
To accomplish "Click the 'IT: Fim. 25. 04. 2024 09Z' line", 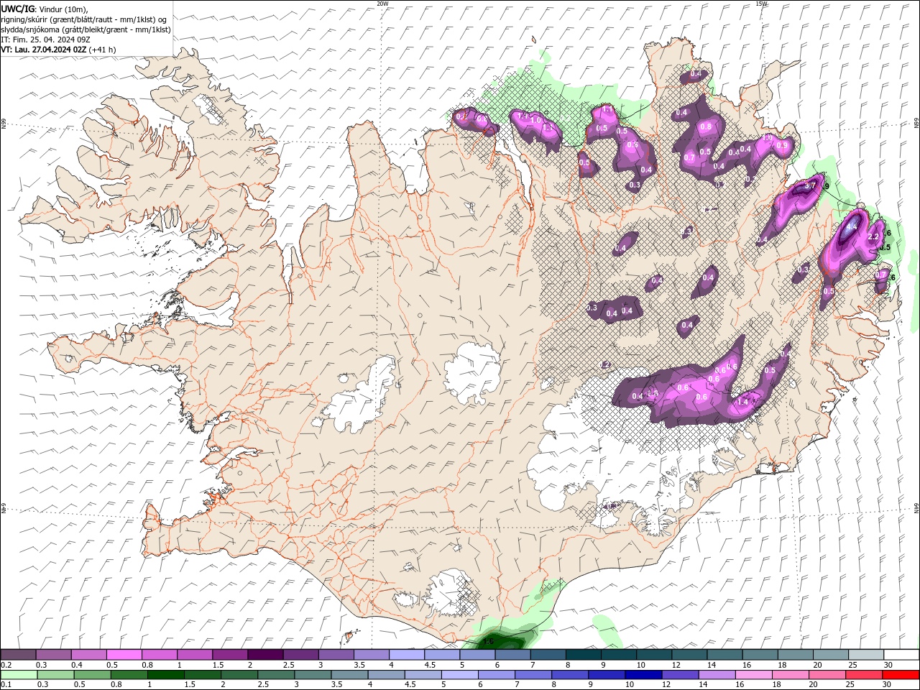I will (x=45, y=40).
